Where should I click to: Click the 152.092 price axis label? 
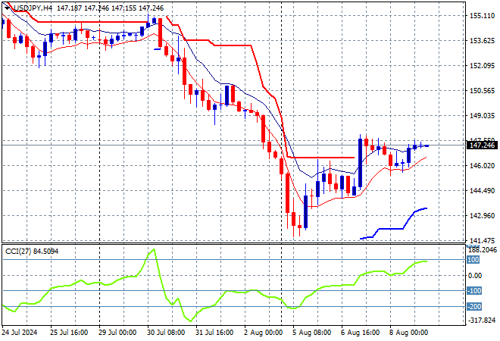[483, 65]
